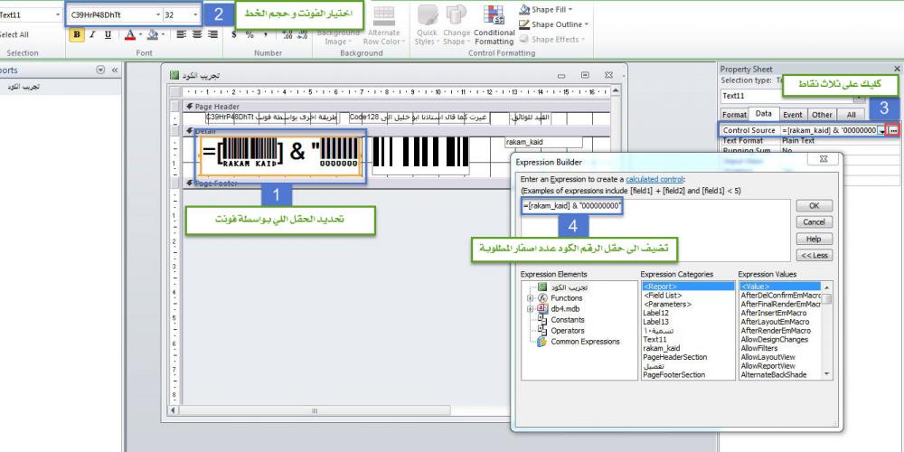Click the Control Source three-dots build button

pyautogui.click(x=894, y=131)
